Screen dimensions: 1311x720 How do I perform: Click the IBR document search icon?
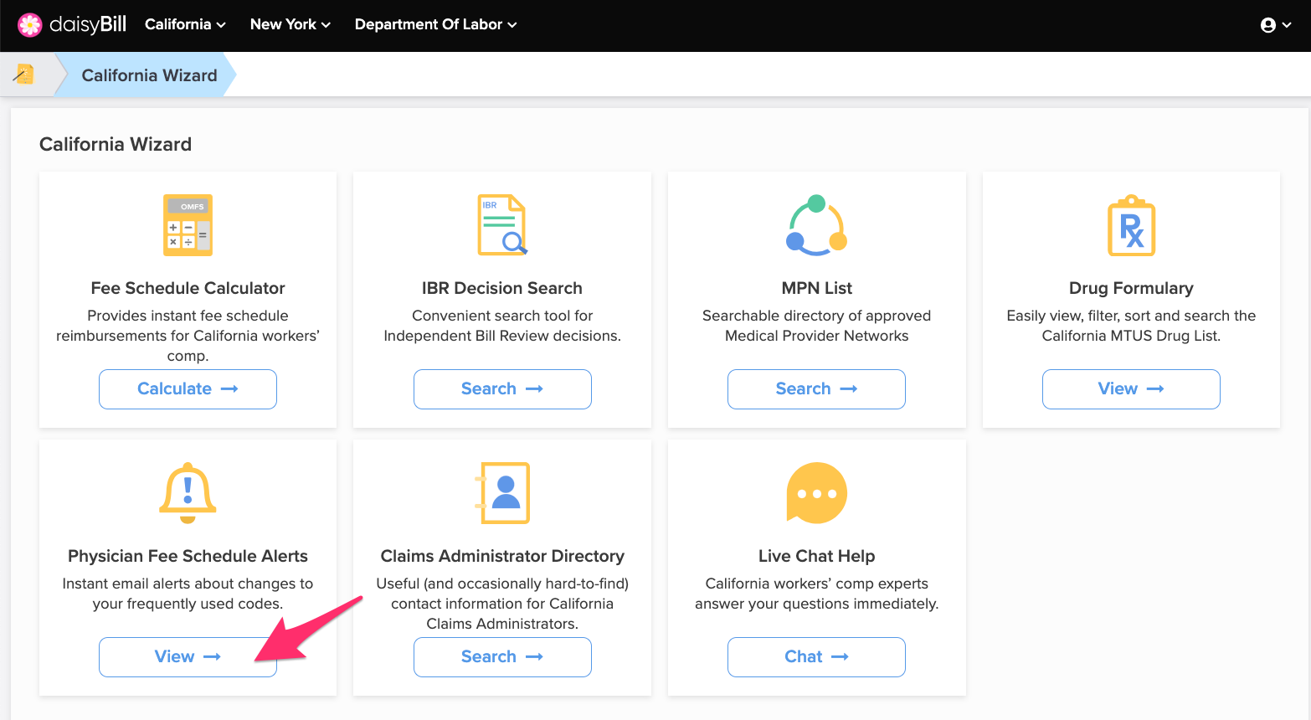tap(502, 225)
